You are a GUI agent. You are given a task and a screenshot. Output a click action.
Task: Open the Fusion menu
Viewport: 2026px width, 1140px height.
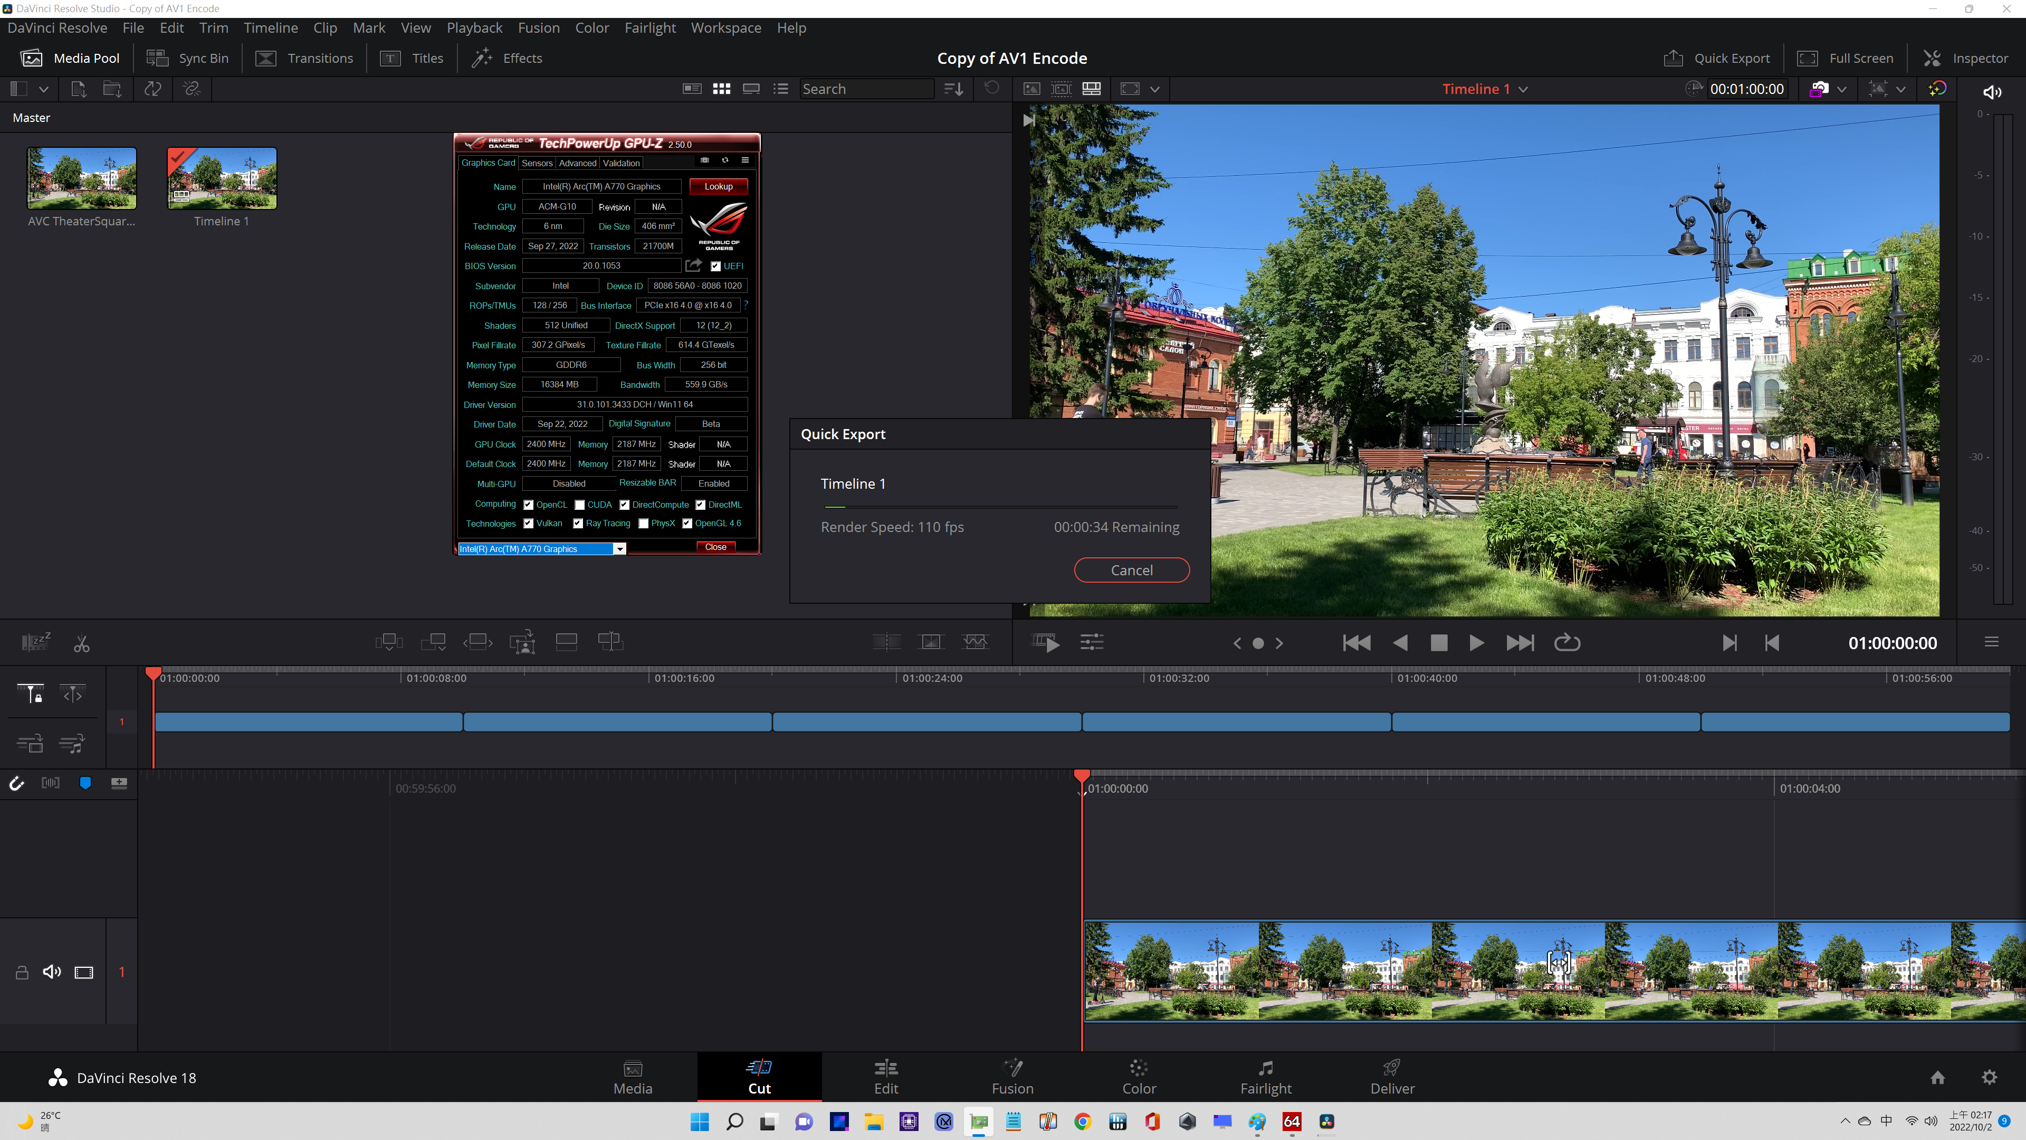(539, 27)
